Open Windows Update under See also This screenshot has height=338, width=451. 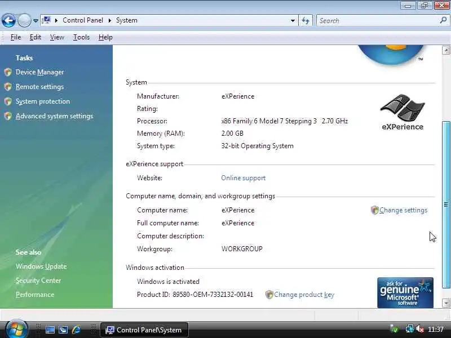[41, 266]
